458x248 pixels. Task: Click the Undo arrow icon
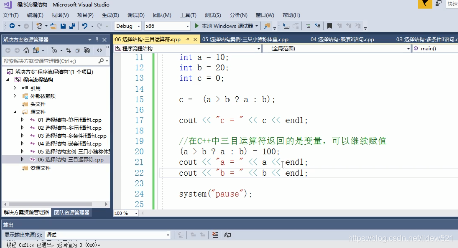click(x=85, y=26)
